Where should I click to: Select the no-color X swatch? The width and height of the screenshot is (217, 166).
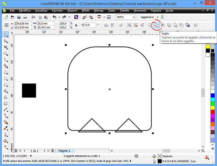(x=213, y=46)
